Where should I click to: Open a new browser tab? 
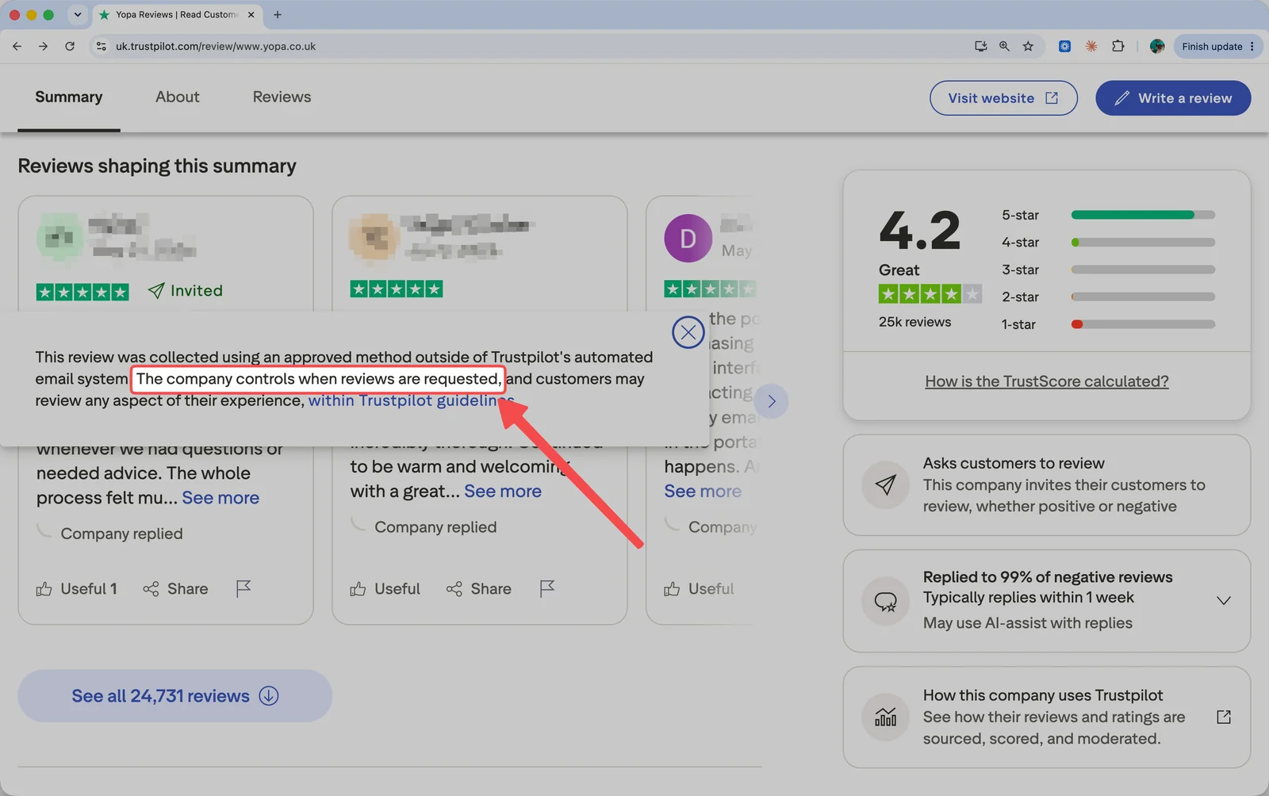(x=278, y=14)
